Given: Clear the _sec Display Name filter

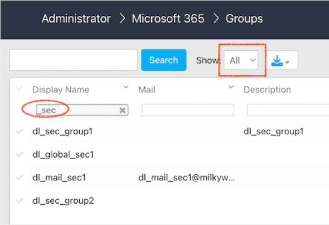Looking at the screenshot, I should pyautogui.click(x=123, y=110).
